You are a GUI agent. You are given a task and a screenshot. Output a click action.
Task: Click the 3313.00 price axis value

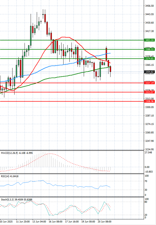click(x=149, y=99)
